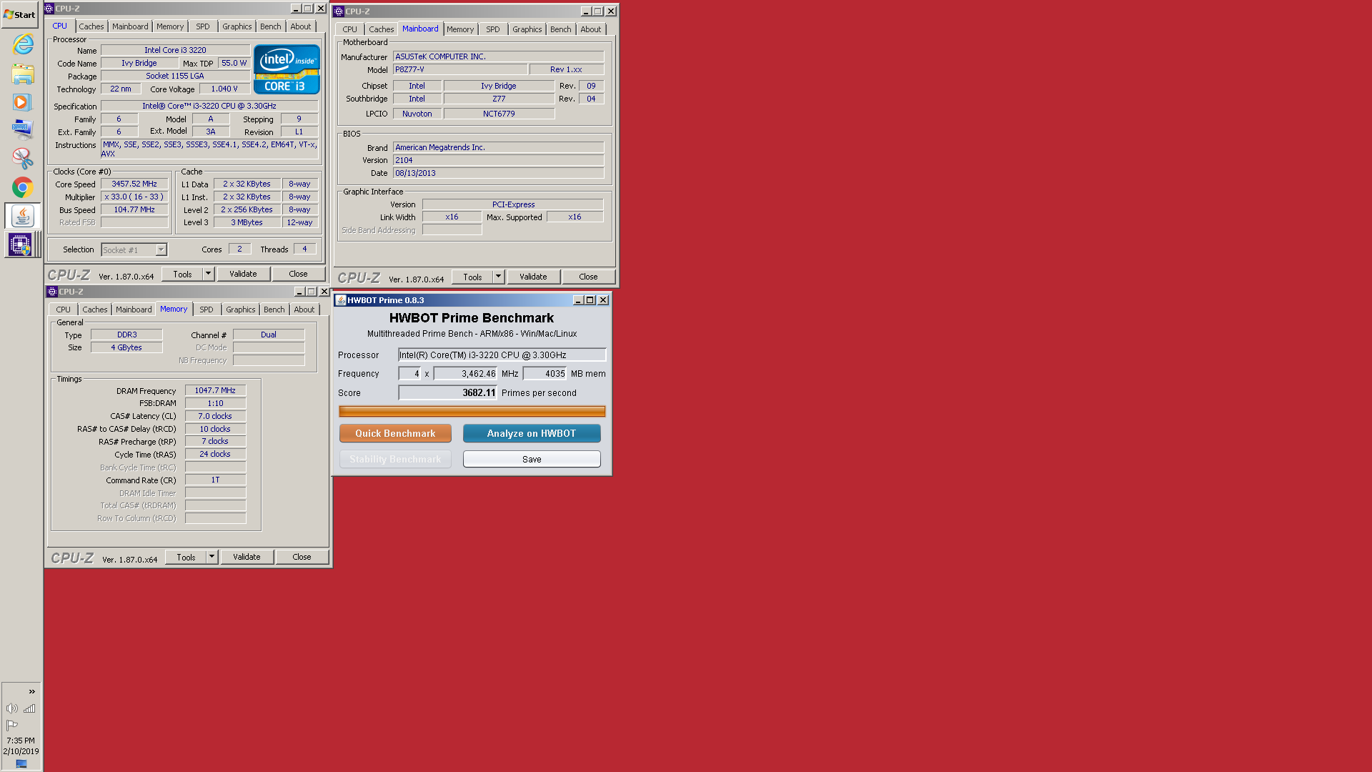Click the orange benchmark progress bar
This screenshot has width=1372, height=772.
pos(472,411)
